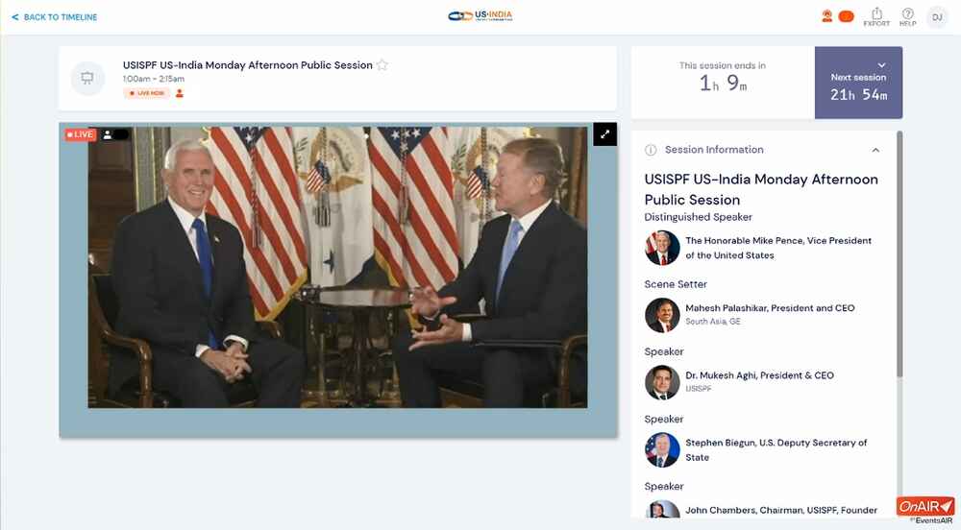Click the session time 1:00am - 2:15am
The width and height of the screenshot is (961, 530).
coord(153,79)
